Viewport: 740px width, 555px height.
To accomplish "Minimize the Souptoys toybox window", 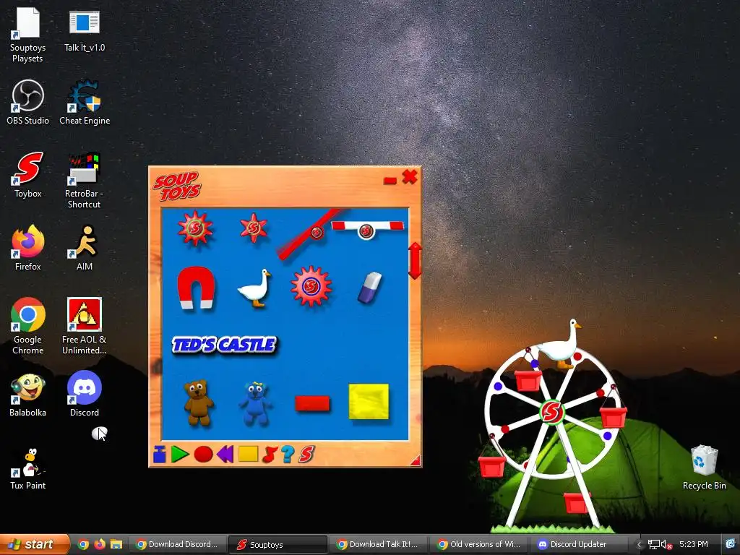I will pos(390,181).
